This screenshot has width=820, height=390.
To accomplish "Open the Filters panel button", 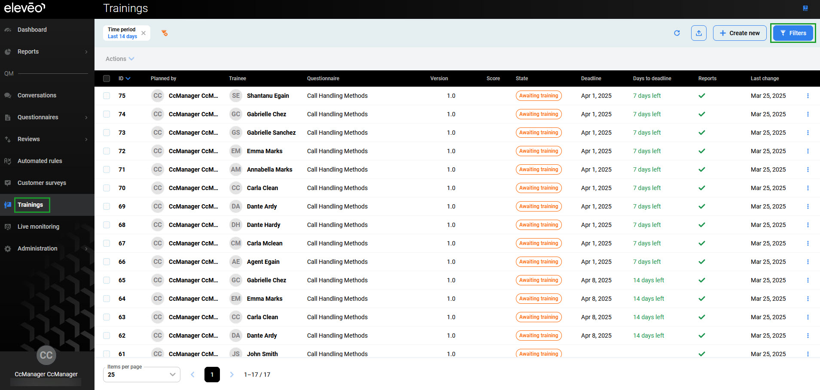I will [x=793, y=33].
